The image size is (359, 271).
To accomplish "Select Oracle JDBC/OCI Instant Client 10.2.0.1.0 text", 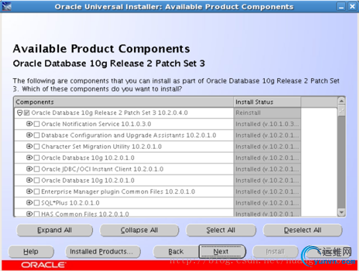I will point(102,169).
